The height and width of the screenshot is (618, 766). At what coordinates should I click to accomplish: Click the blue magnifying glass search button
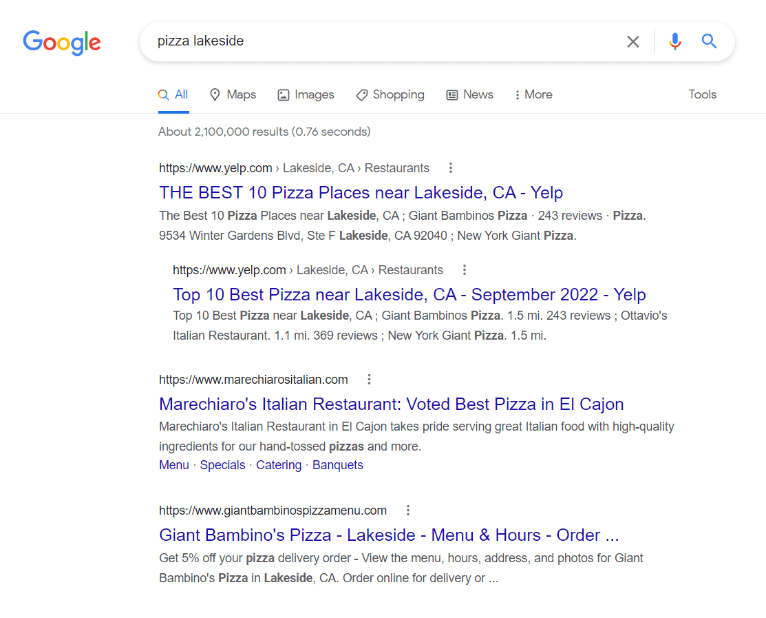tap(709, 41)
